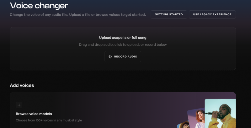Image resolution: width=251 pixels, height=128 pixels.
Task: Click 'Choose from 100+ voices' description
Action: 49,120
